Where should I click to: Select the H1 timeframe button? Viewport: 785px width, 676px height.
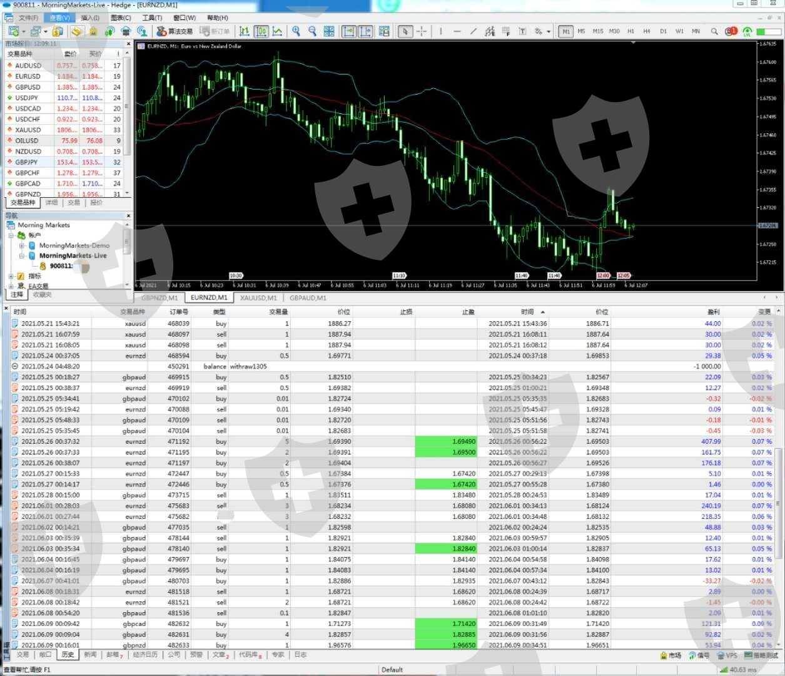tap(631, 31)
